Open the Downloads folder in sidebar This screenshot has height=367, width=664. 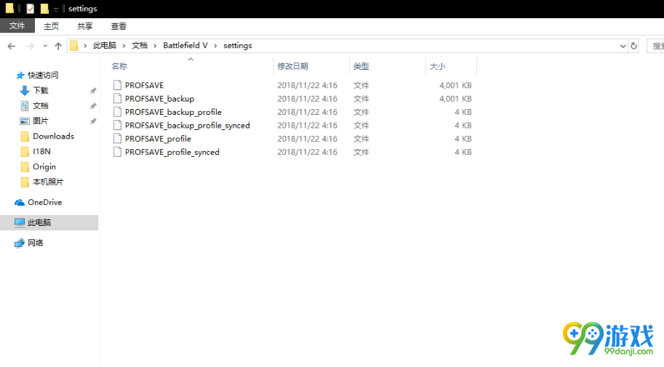tap(53, 137)
